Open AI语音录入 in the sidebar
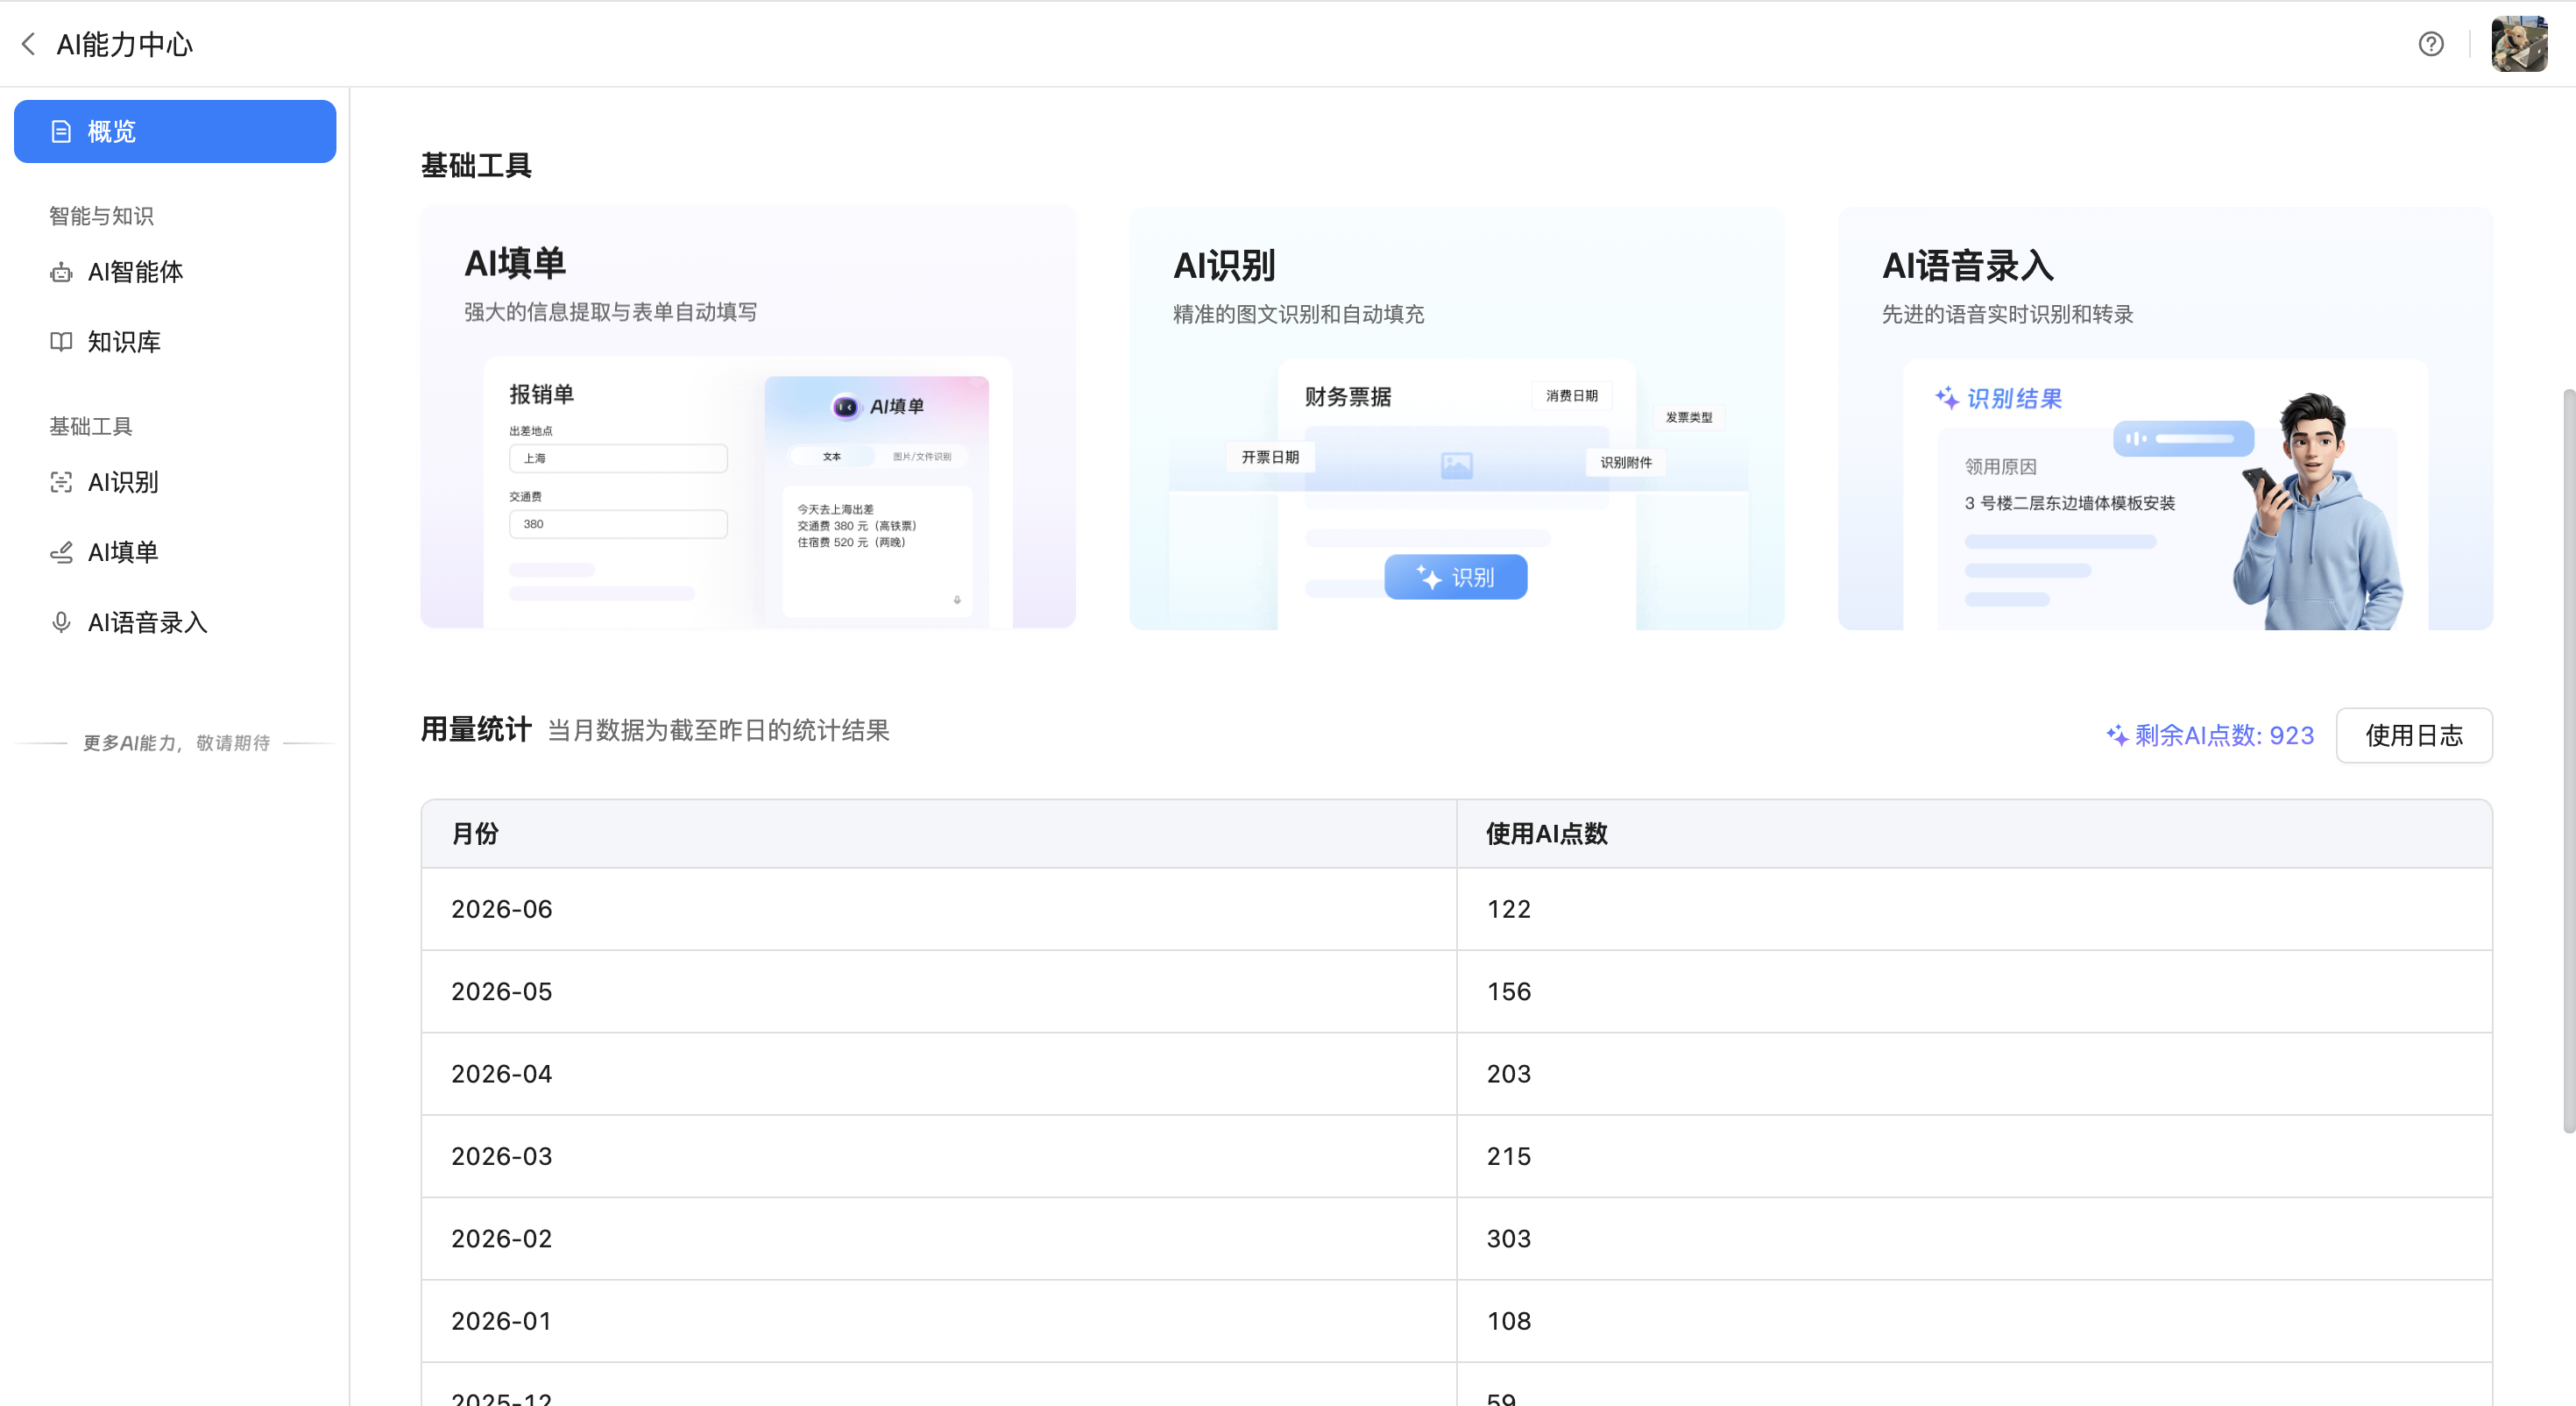Viewport: 2576px width, 1406px height. click(175, 622)
